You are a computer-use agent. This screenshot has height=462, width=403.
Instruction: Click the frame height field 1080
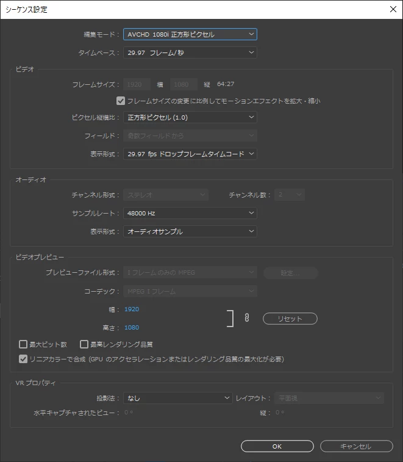point(184,84)
